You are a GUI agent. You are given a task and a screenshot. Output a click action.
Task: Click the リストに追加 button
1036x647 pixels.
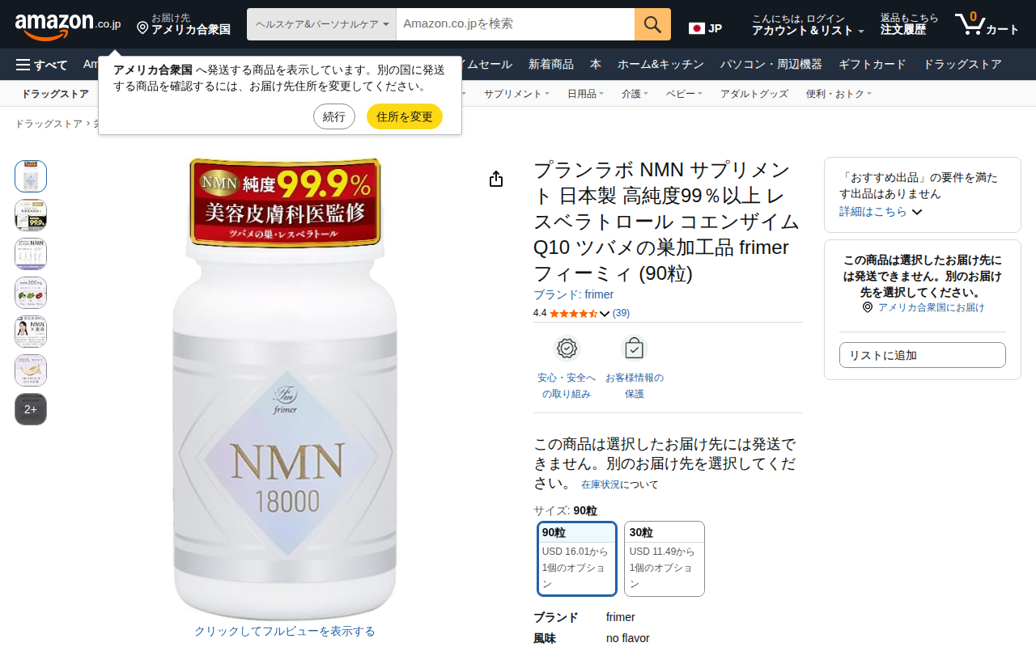pyautogui.click(x=923, y=355)
